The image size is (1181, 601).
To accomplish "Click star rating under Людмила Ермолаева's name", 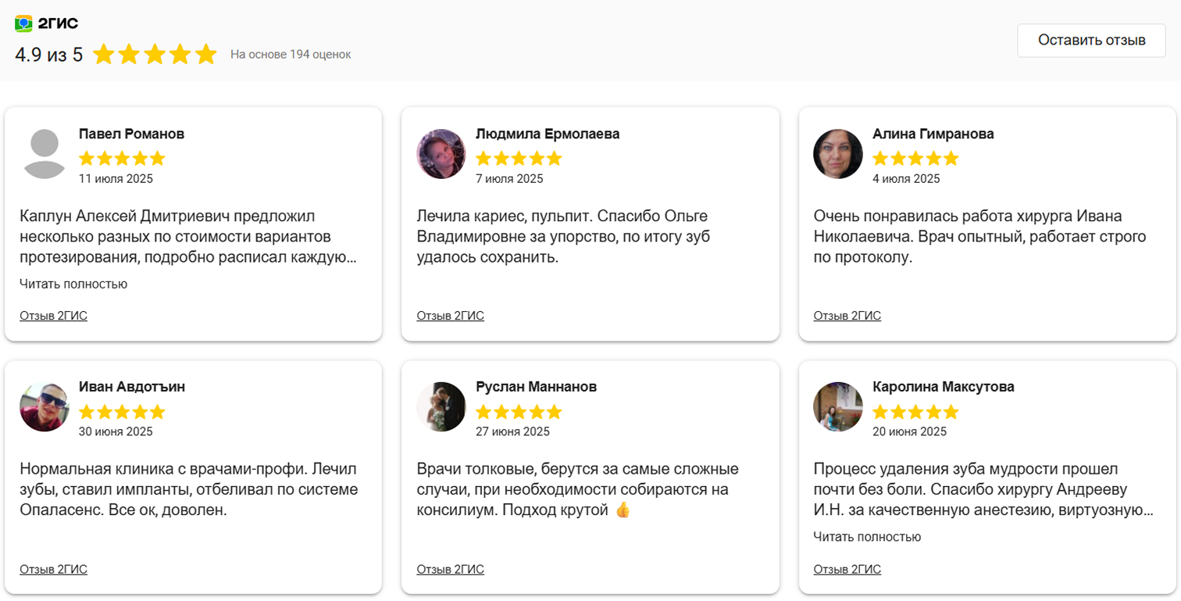I will click(x=519, y=159).
